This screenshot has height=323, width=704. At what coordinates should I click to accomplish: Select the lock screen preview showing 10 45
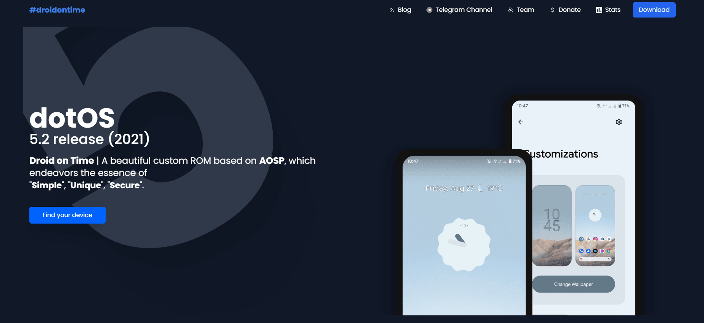(552, 225)
